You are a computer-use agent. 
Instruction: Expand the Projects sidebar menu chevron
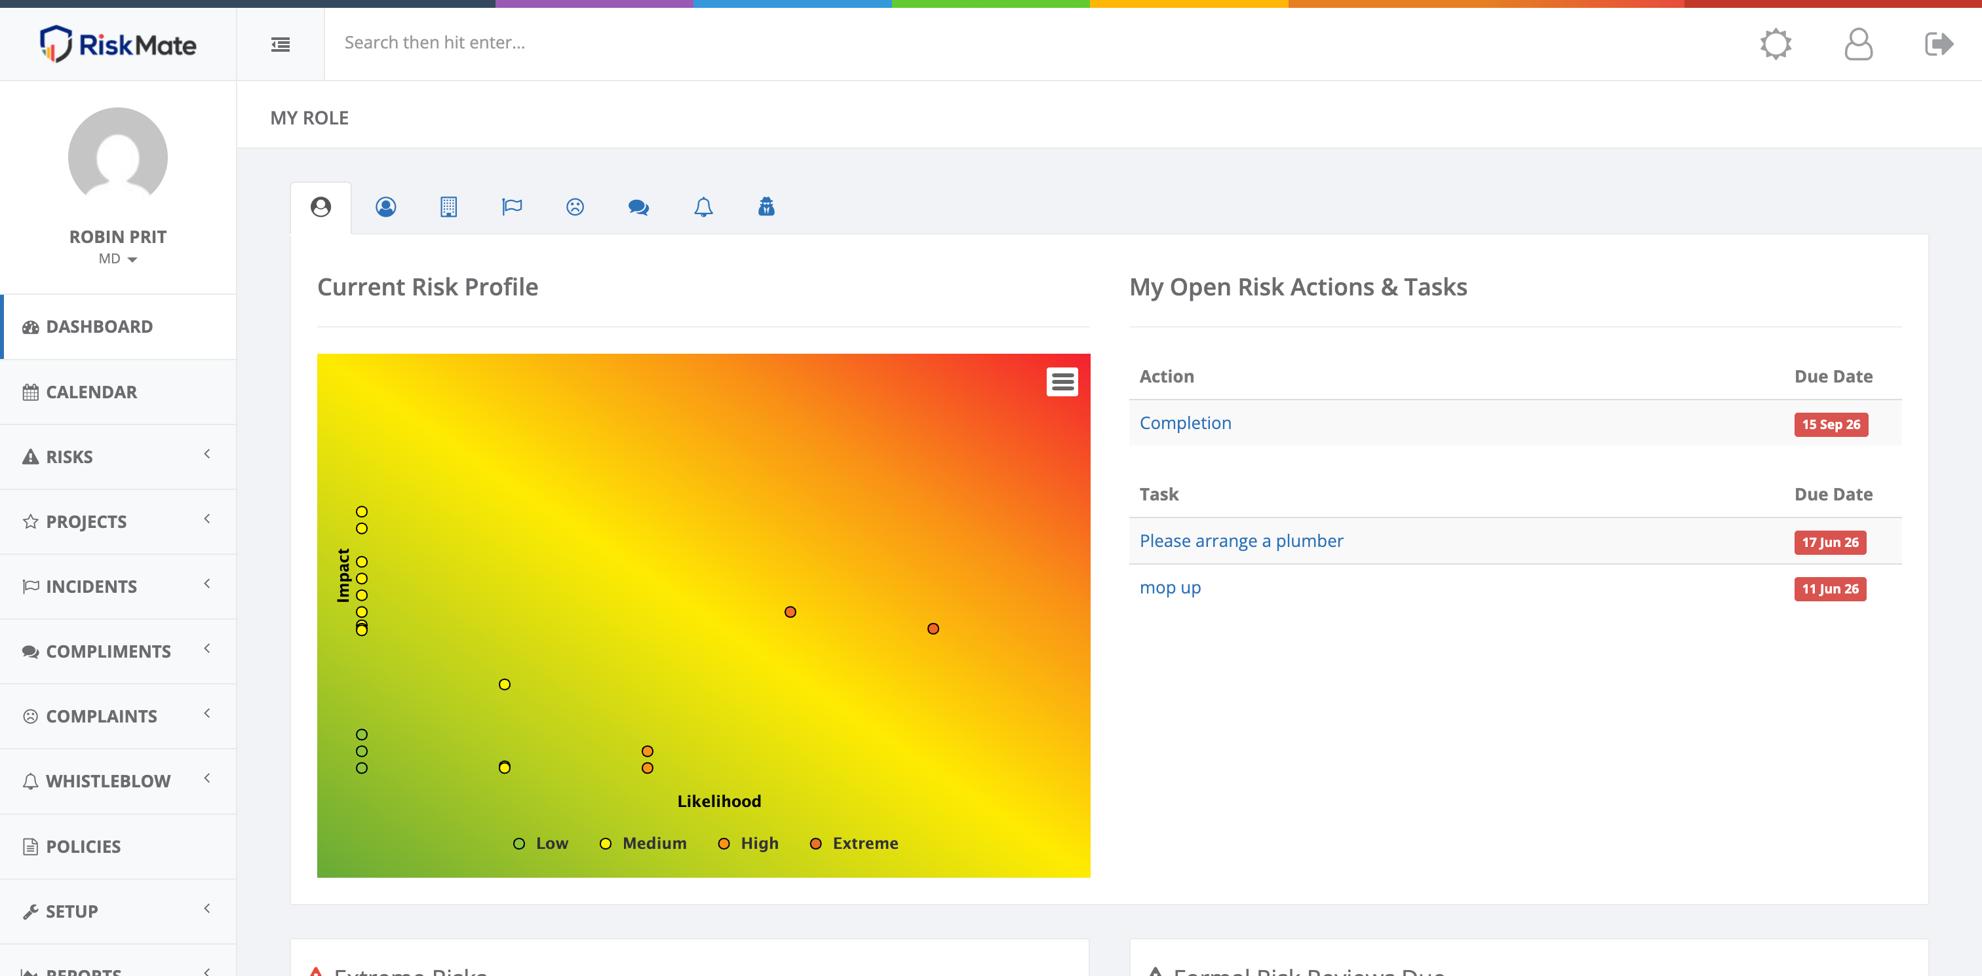pyautogui.click(x=207, y=519)
